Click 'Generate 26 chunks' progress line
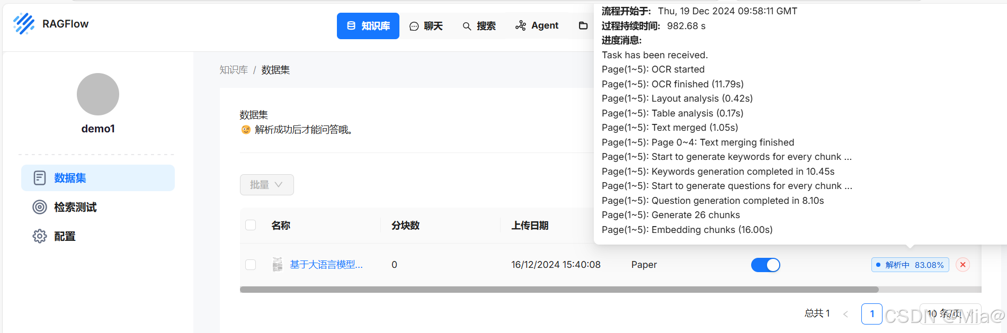This screenshot has height=333, width=1007. [671, 215]
